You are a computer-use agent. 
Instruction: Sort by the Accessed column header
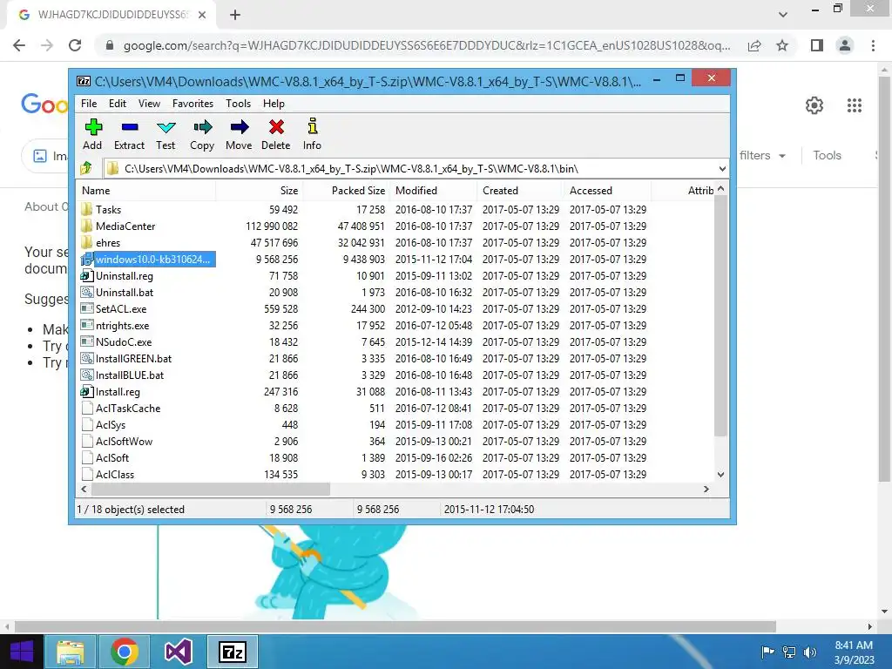(607, 191)
